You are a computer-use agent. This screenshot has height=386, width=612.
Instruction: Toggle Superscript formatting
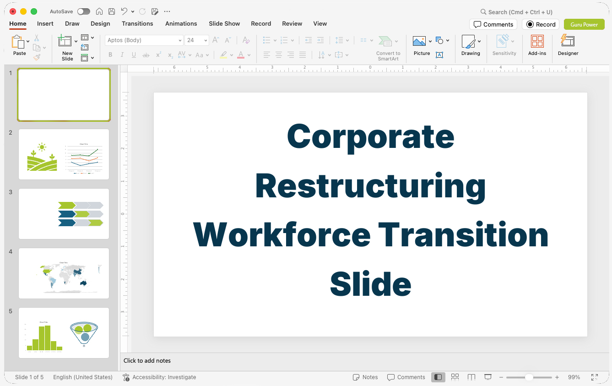coord(158,55)
